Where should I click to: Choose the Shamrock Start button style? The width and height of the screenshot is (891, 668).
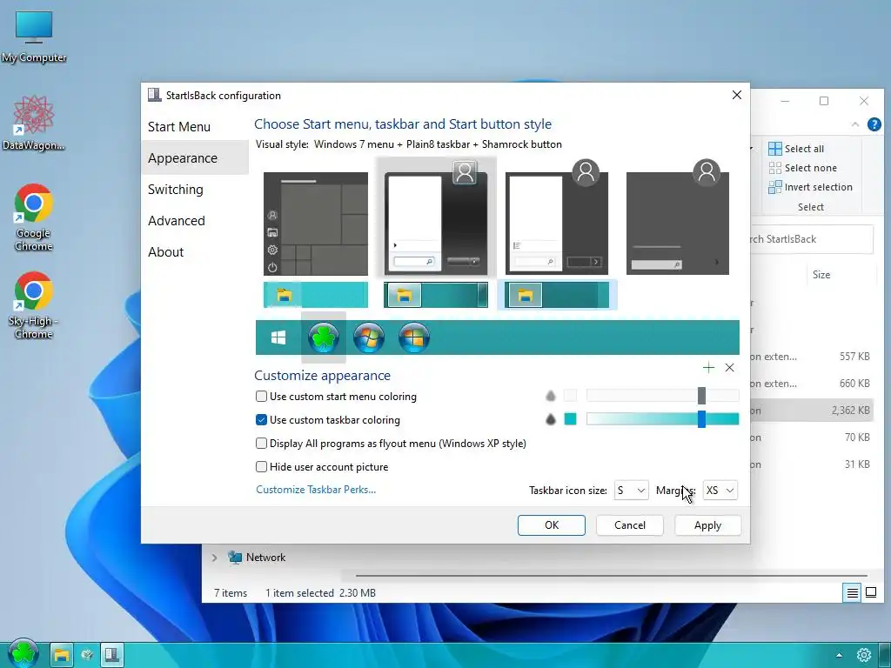(324, 337)
